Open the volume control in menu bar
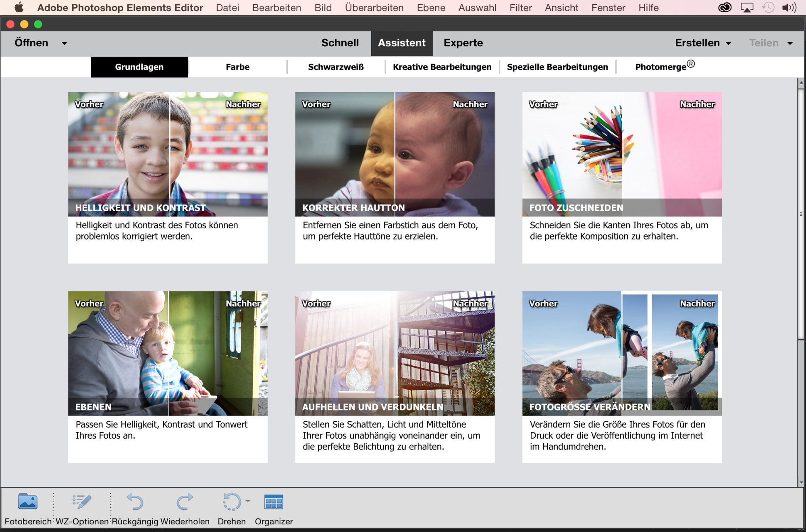 pos(789,8)
